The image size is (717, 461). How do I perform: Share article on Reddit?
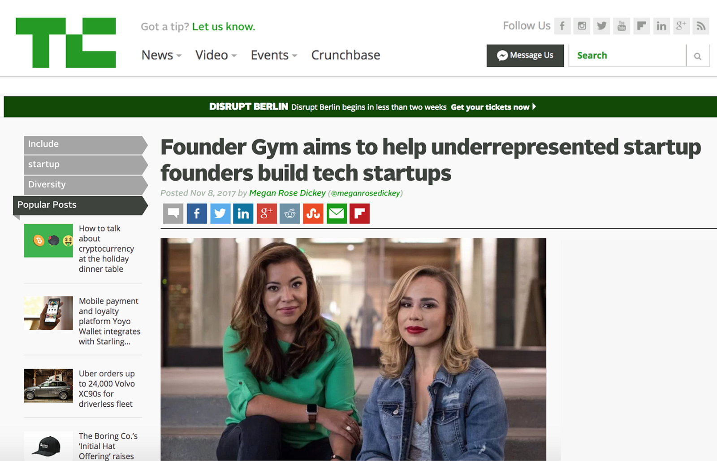click(x=290, y=213)
